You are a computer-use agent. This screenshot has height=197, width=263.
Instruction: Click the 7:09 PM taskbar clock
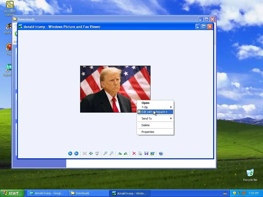pyautogui.click(x=253, y=193)
